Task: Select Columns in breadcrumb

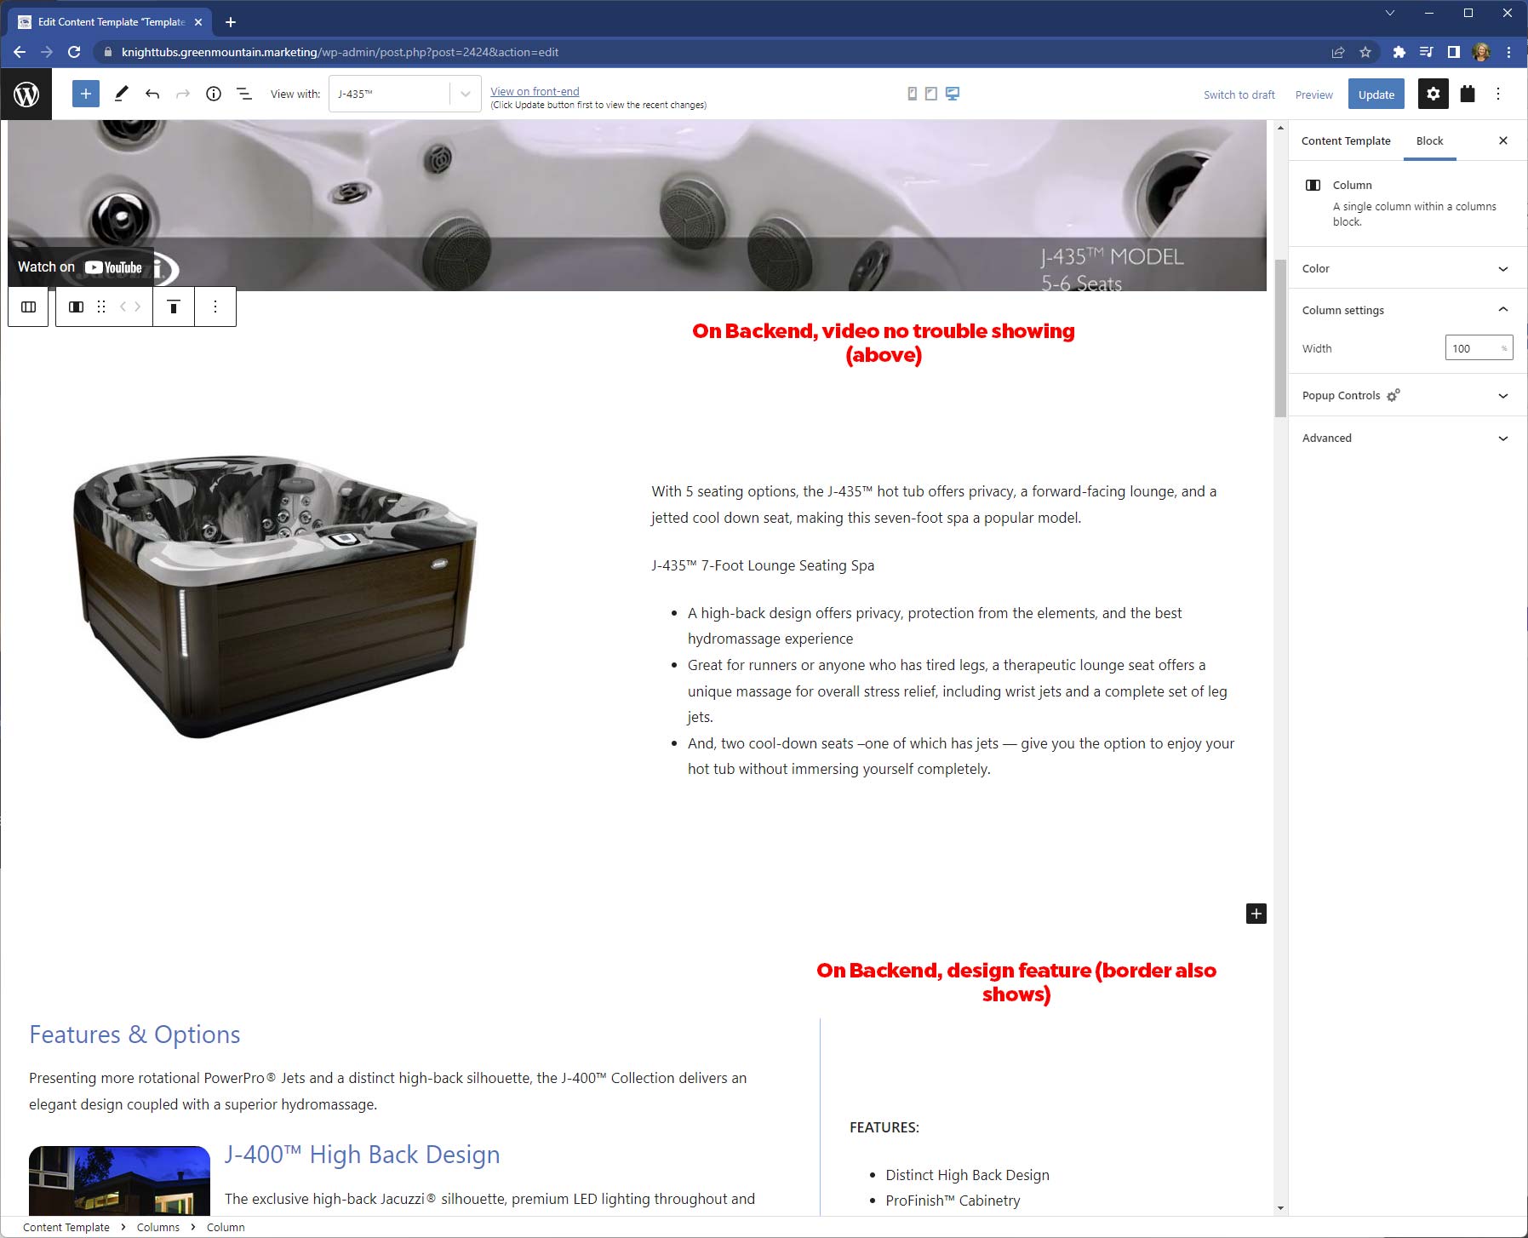Action: coord(158,1227)
